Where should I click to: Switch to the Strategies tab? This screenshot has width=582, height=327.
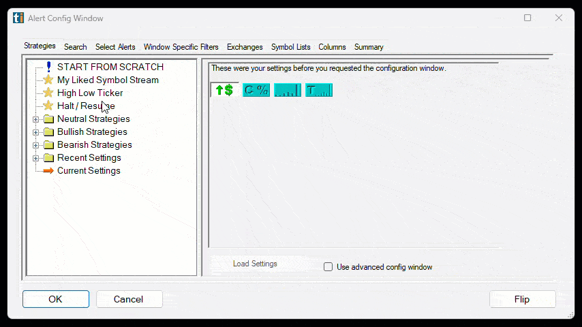click(x=40, y=46)
